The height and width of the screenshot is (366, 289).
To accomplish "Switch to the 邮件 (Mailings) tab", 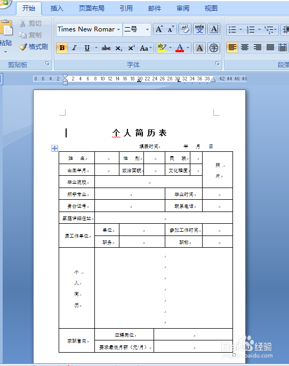I will click(x=155, y=9).
